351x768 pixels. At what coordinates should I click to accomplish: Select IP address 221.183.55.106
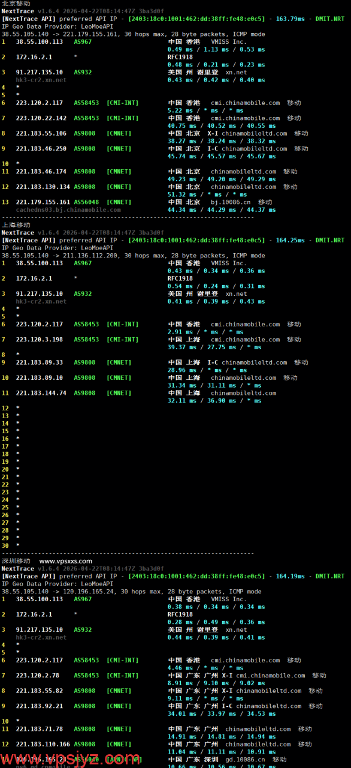tap(41, 134)
